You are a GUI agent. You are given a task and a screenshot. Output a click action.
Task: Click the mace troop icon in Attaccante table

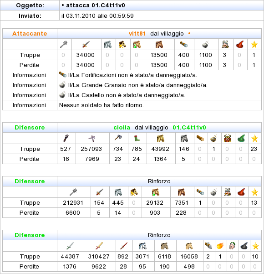click(x=64, y=44)
